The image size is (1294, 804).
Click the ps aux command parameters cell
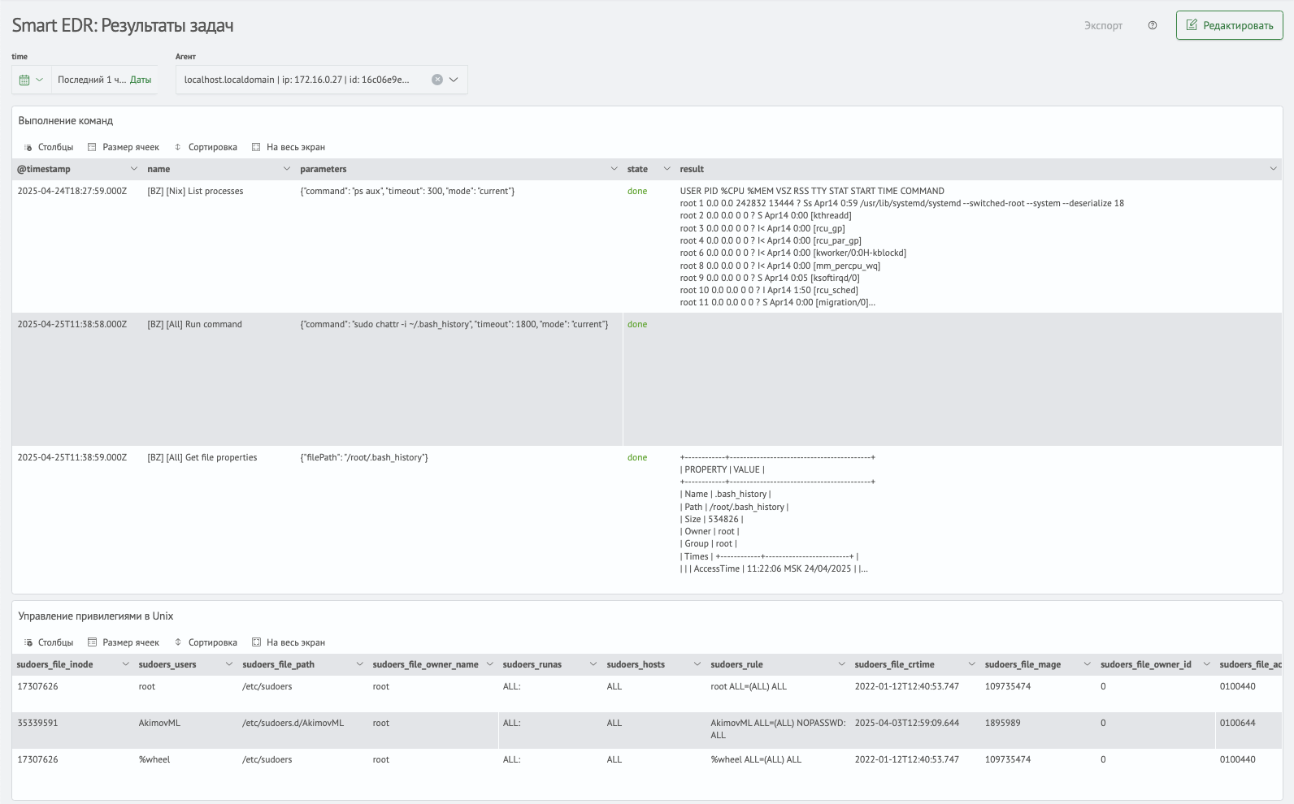[x=407, y=191]
